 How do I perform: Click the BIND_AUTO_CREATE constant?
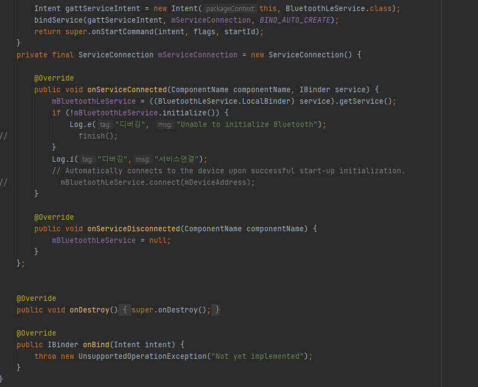(x=295, y=20)
